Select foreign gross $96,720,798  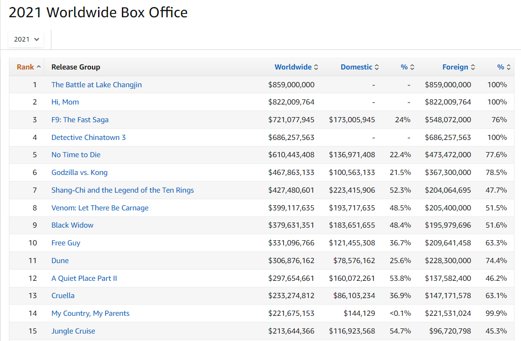click(x=450, y=331)
